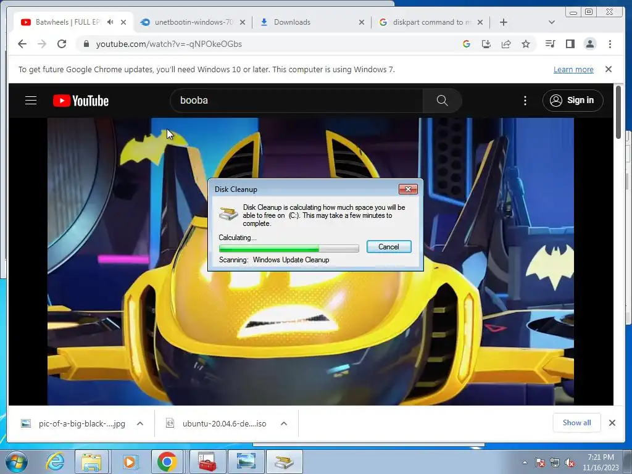Open YouTube settings three-dot menu
The width and height of the screenshot is (632, 474).
pyautogui.click(x=525, y=101)
